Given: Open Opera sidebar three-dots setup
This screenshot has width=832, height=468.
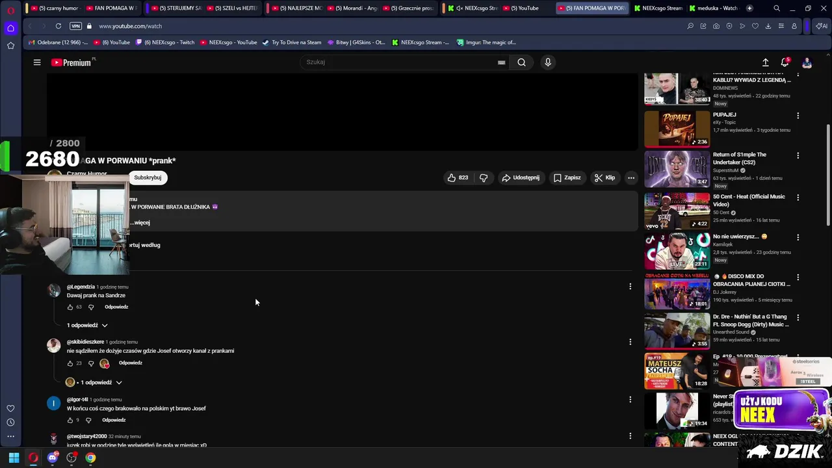Looking at the screenshot, I should (x=10, y=436).
